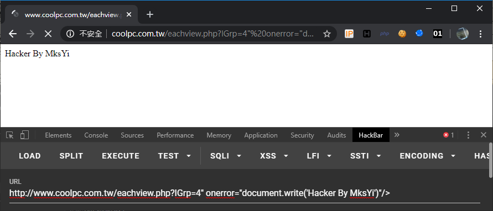
Task: Open the php extension icon
Action: (x=385, y=34)
